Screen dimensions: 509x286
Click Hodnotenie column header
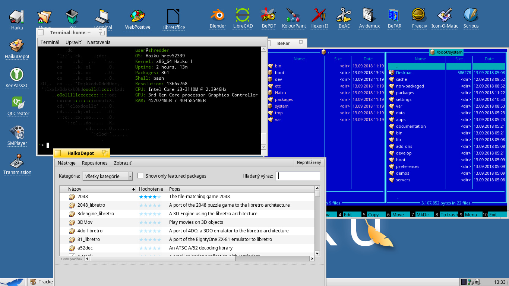[151, 189]
